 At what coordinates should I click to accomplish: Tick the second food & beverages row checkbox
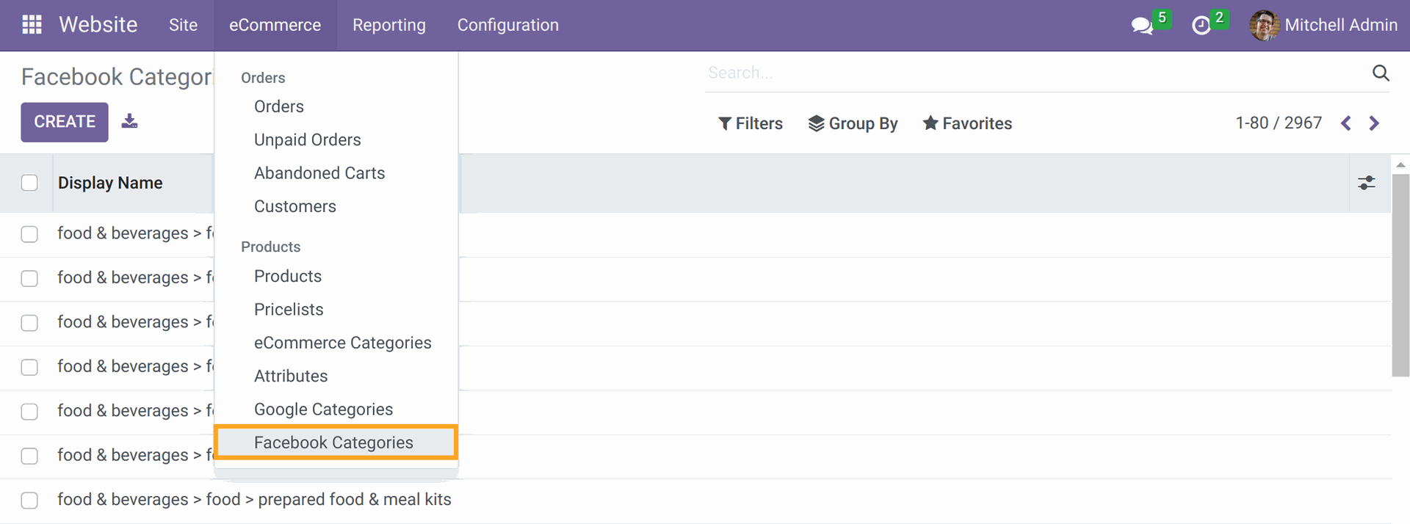point(29,279)
